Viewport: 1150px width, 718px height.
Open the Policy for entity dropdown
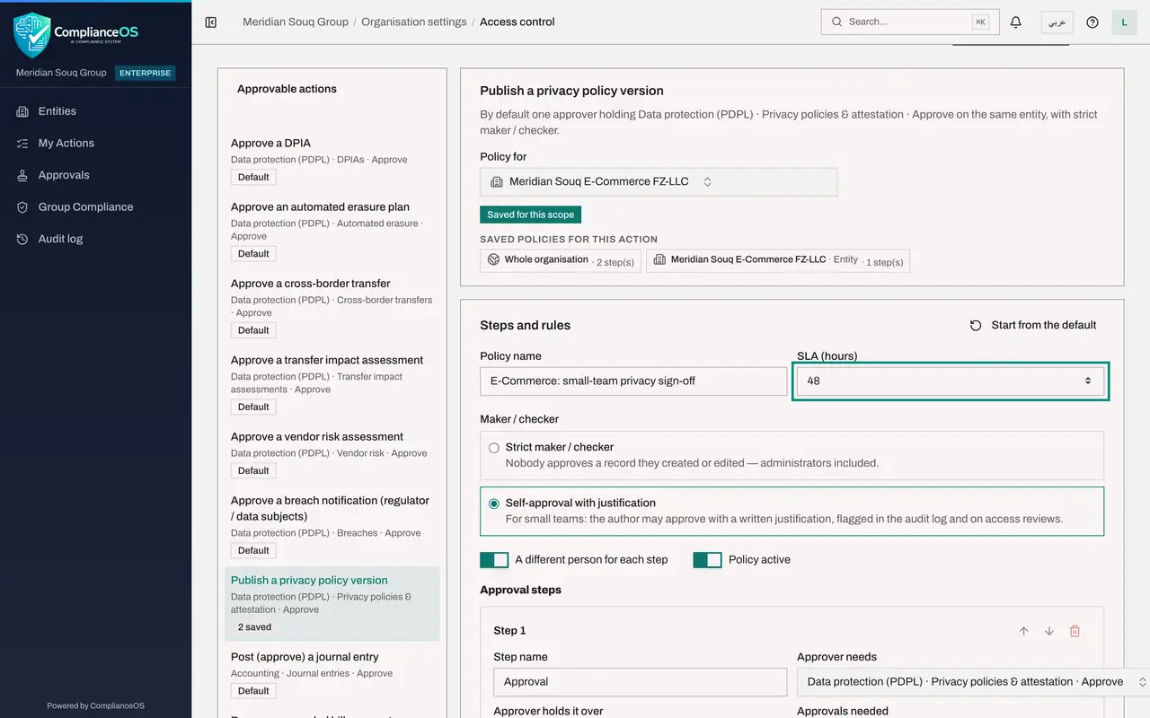pyautogui.click(x=659, y=182)
